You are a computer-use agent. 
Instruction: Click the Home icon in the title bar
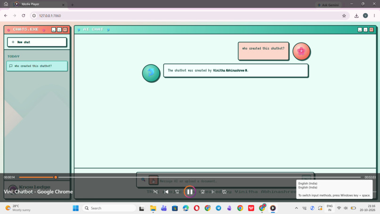[6, 4]
